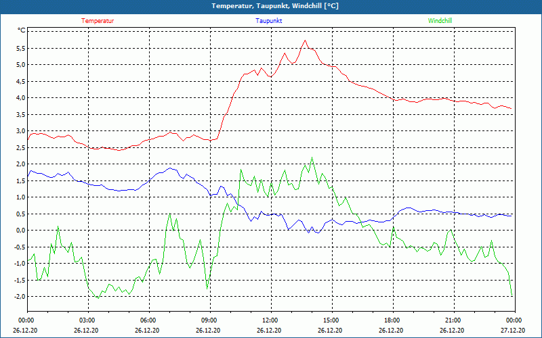The width and height of the screenshot is (542, 338).
Task: Select the 0,5 y-axis value
Action: point(21,214)
